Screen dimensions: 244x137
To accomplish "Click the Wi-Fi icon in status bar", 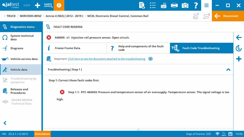I will 217,134.
